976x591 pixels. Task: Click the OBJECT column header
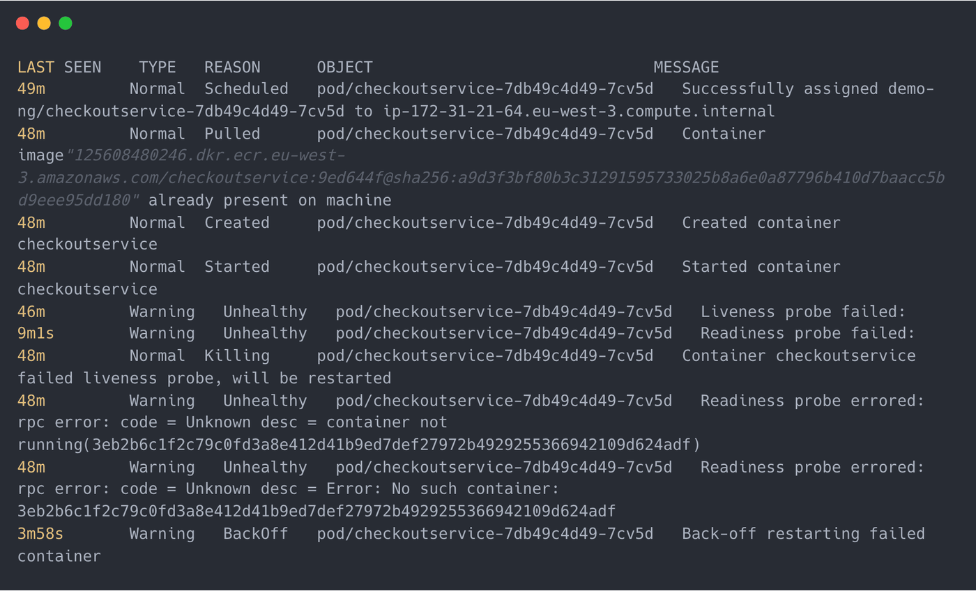click(345, 68)
